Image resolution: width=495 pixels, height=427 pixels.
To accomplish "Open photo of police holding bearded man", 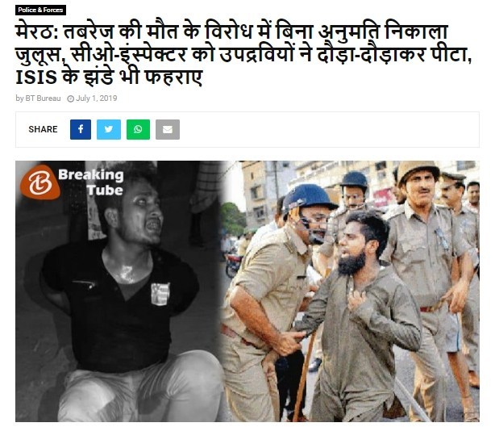I will click(x=352, y=291).
